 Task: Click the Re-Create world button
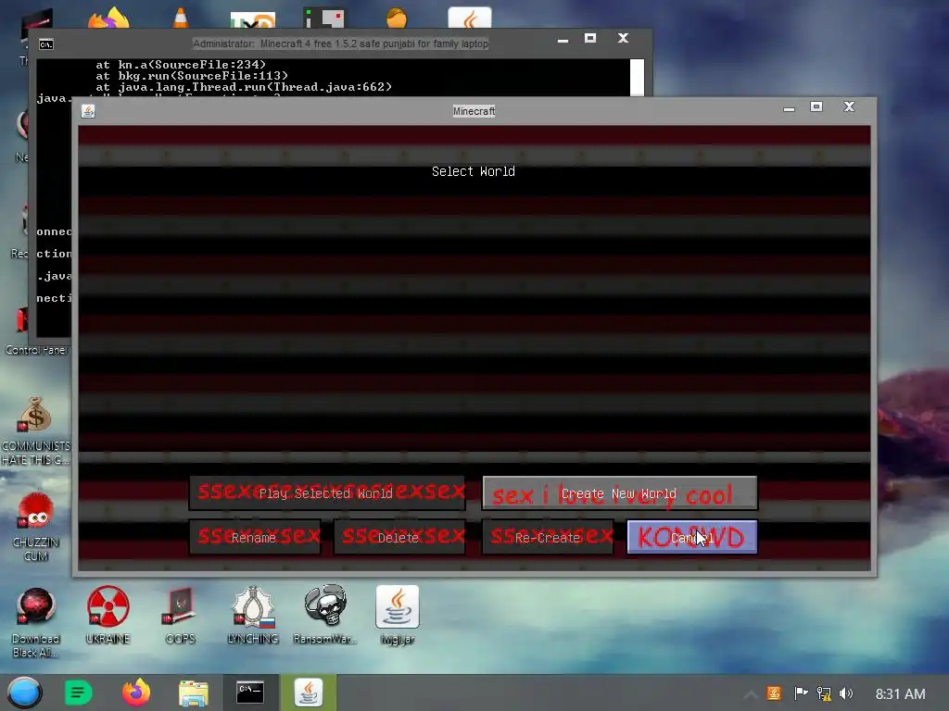548,537
